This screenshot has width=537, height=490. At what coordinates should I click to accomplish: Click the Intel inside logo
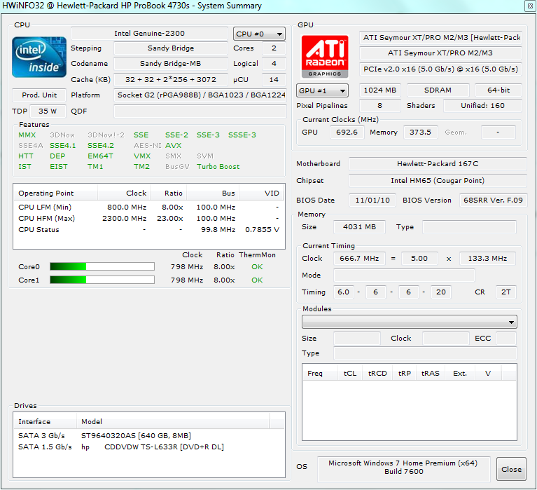[x=39, y=57]
